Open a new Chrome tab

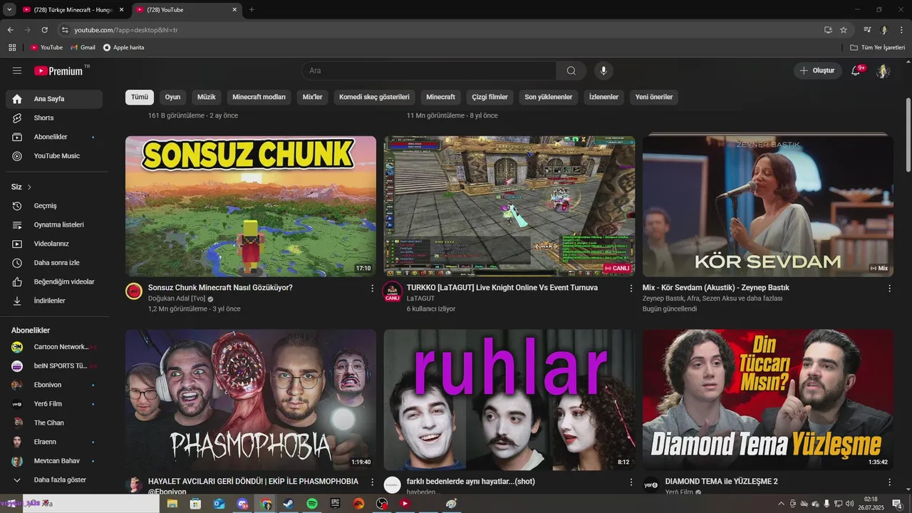(x=252, y=10)
